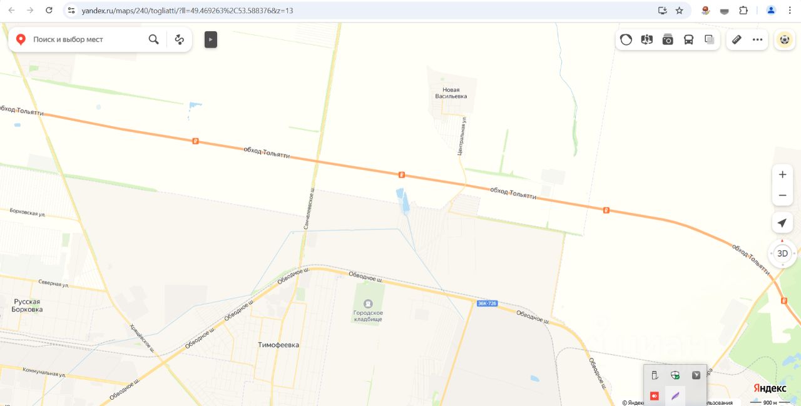Open Chrome's three-dot menu
801x406 pixels.
790,11
